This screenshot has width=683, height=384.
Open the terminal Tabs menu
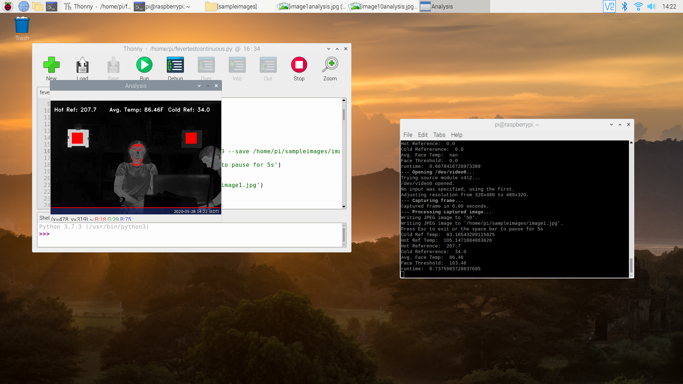tap(439, 135)
